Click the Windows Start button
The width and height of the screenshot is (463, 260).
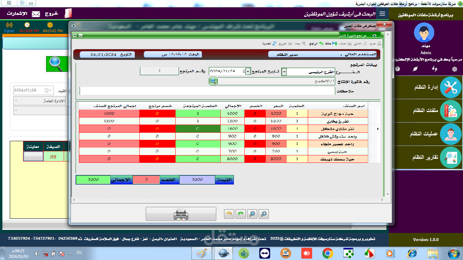(x=454, y=253)
